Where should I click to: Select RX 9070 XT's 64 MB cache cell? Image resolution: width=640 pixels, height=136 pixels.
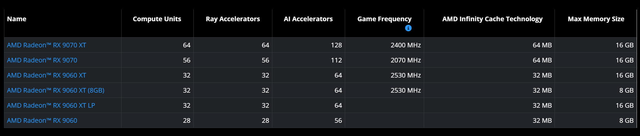[542, 45]
